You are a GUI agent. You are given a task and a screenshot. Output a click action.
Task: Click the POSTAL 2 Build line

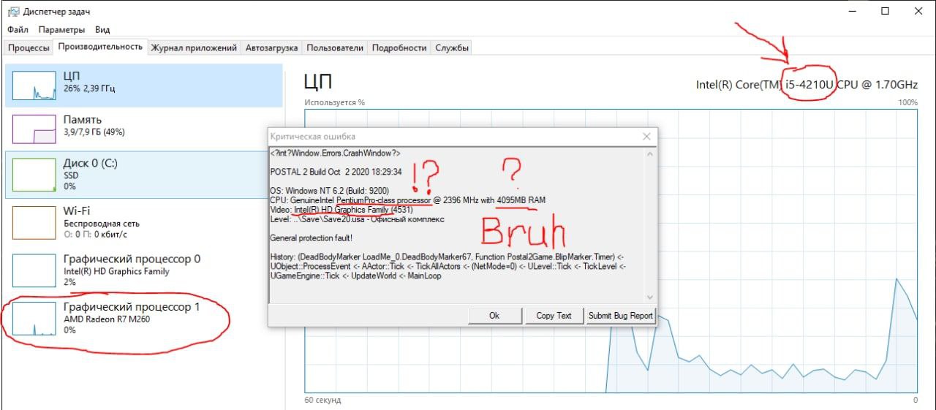pos(336,172)
